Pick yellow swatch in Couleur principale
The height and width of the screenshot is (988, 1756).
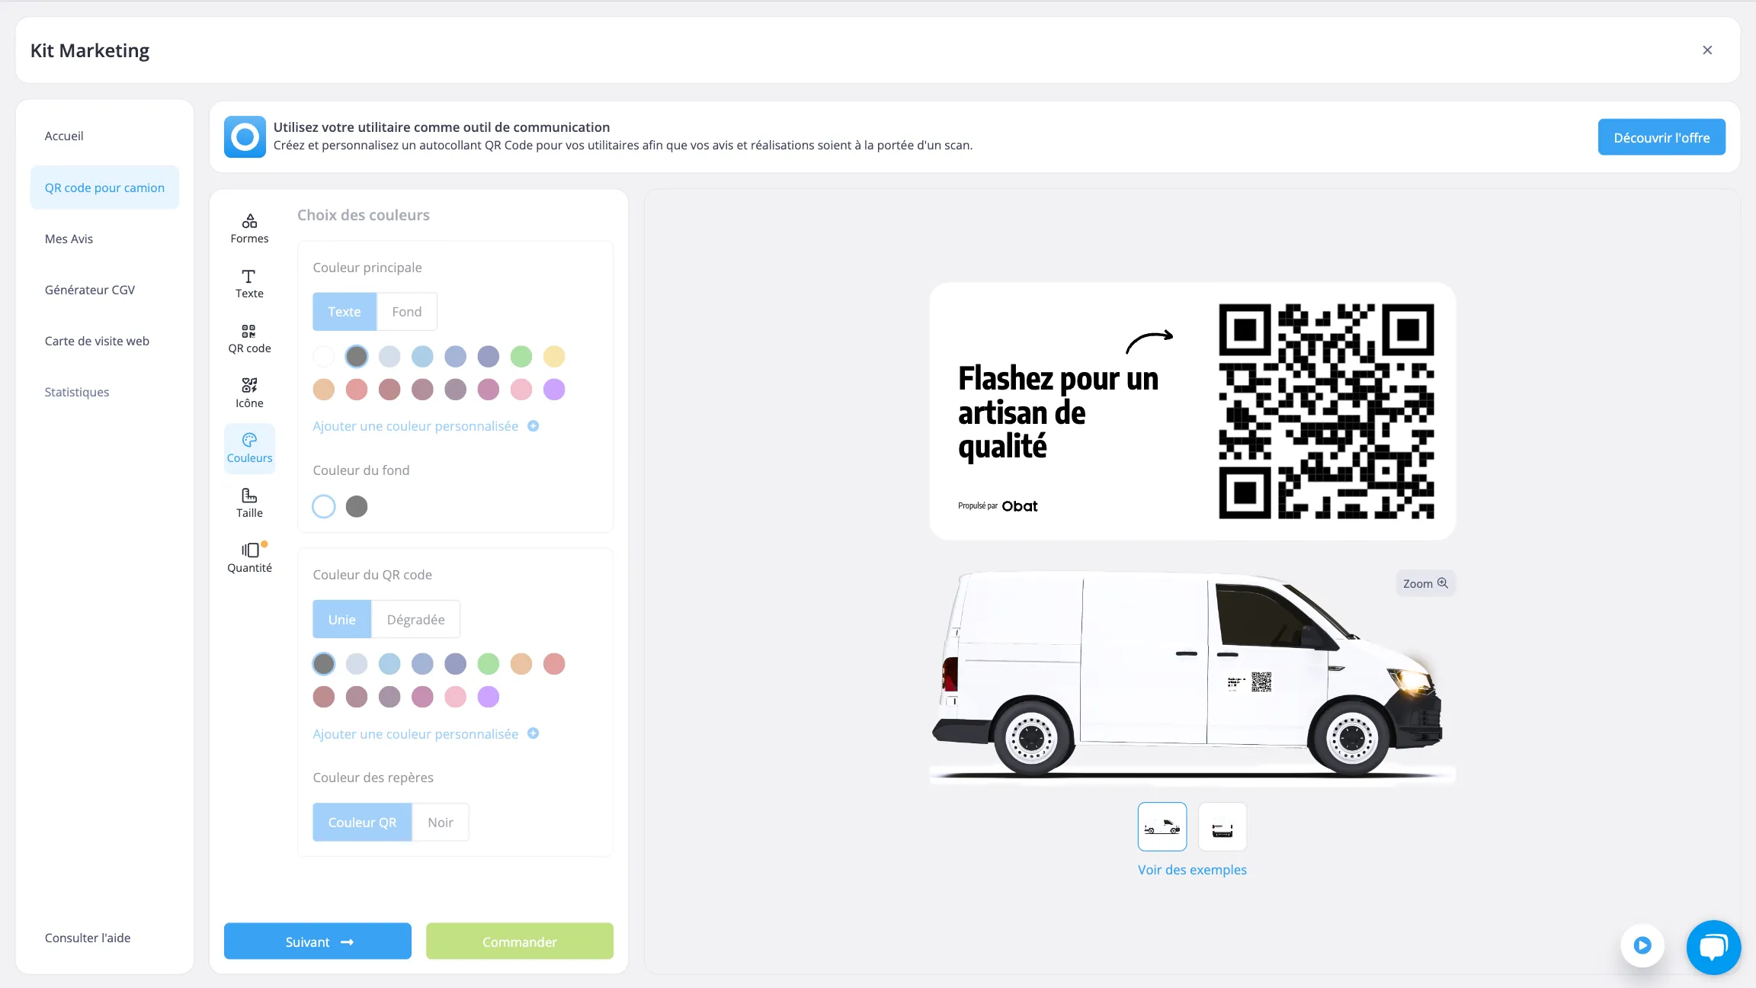tap(554, 356)
